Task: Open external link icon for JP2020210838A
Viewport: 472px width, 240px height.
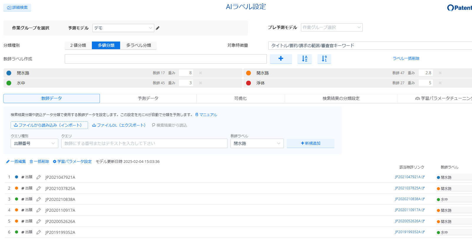Action: click(x=423, y=199)
